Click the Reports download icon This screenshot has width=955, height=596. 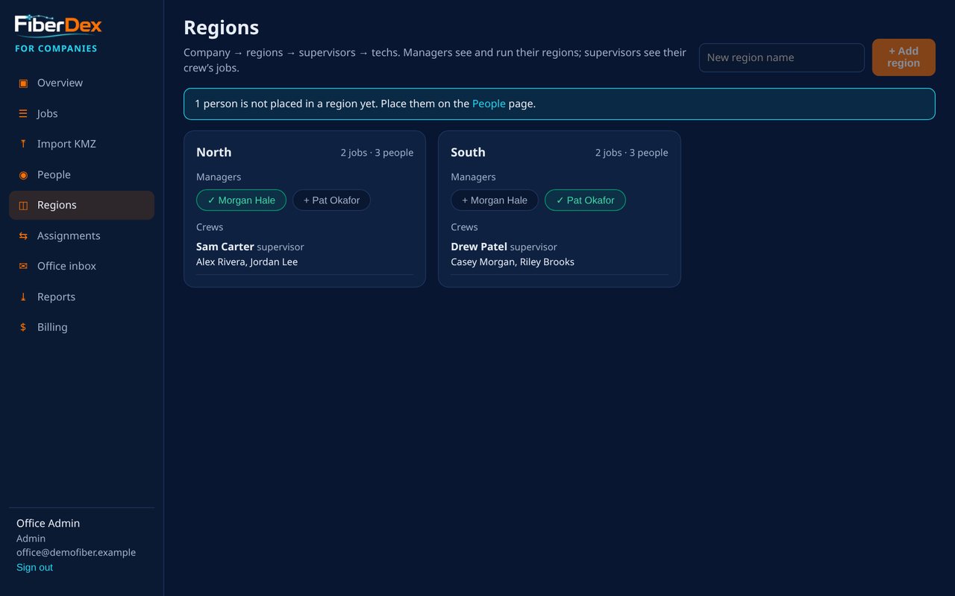pyautogui.click(x=23, y=297)
